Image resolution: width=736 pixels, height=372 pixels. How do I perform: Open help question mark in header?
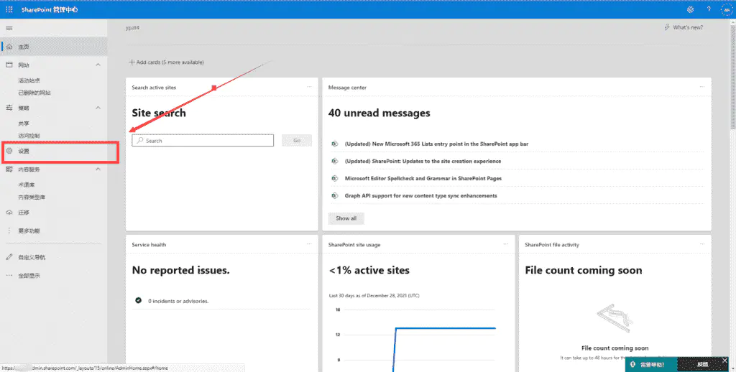tap(709, 9)
